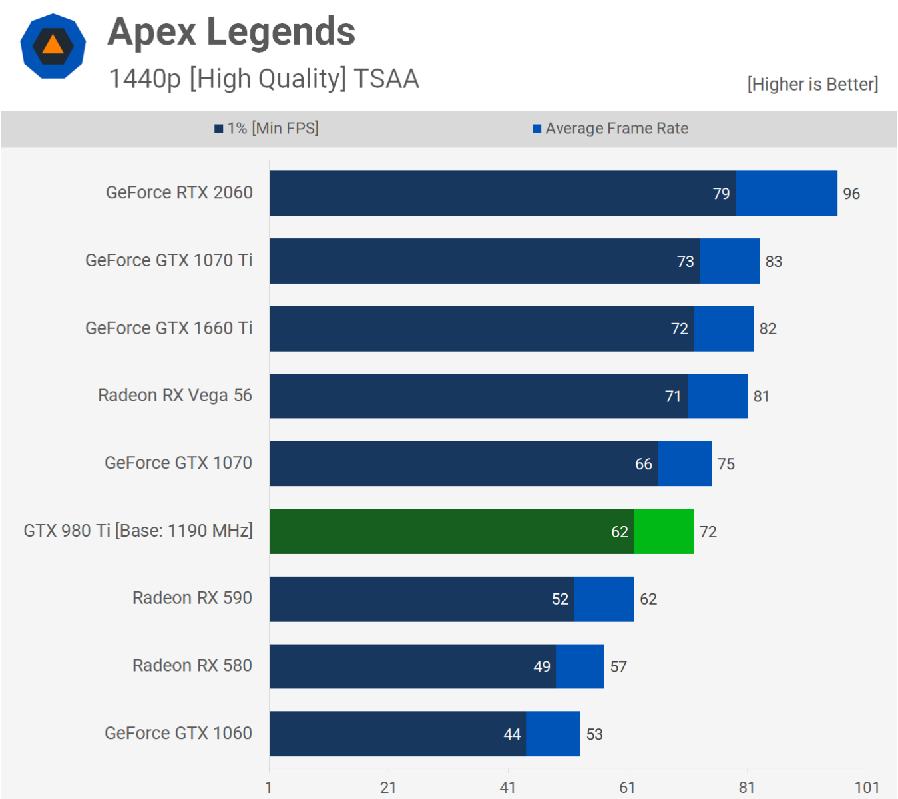The width and height of the screenshot is (898, 799).
Task: Click the dark Min FPS bar for Radeon RX Vega 56
Action: pos(479,396)
